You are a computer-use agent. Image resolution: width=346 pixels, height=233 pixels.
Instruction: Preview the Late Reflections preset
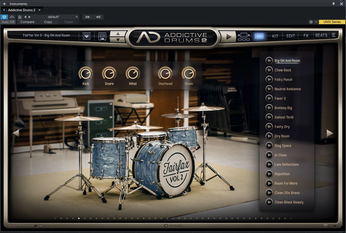269,165
